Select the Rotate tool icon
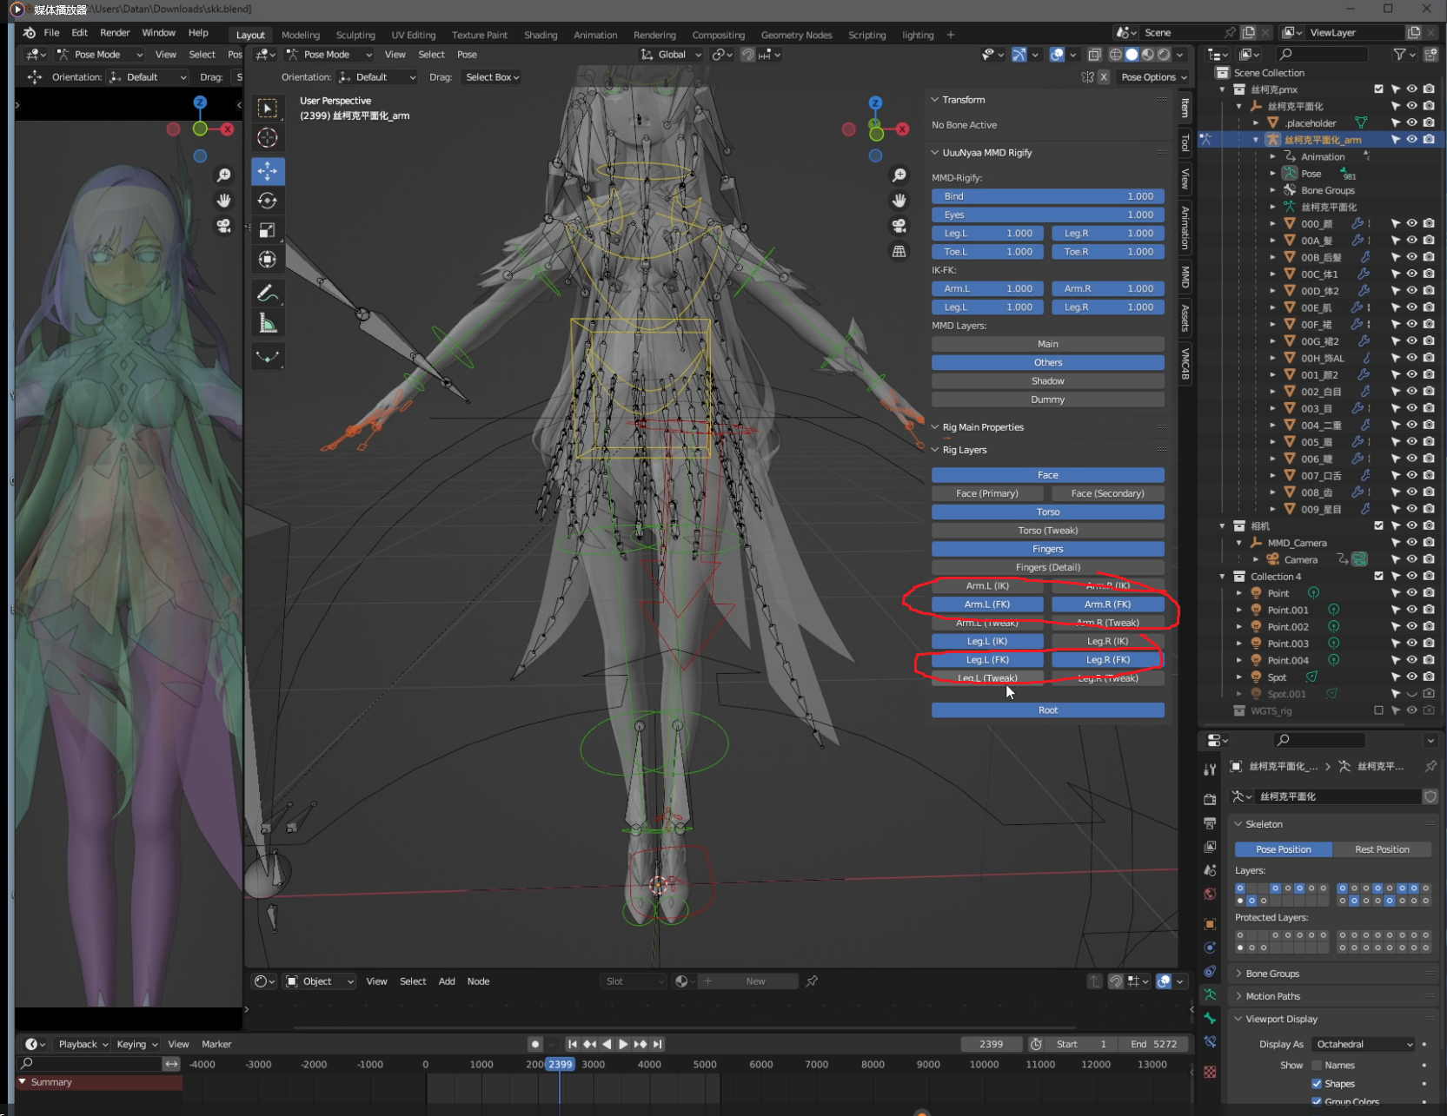The image size is (1447, 1116). pyautogui.click(x=268, y=201)
